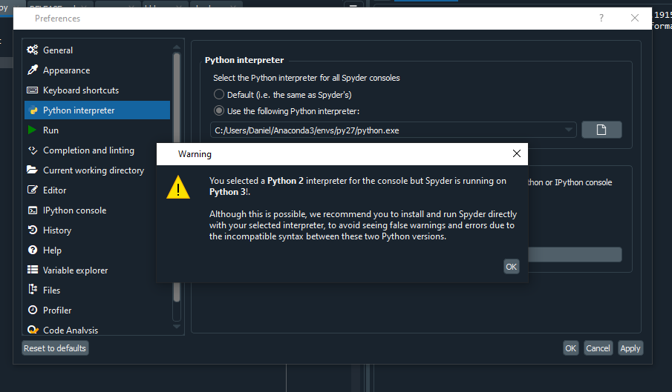This screenshot has width=672, height=392.
Task: Select Python interpreter preferences section
Action: coord(97,110)
